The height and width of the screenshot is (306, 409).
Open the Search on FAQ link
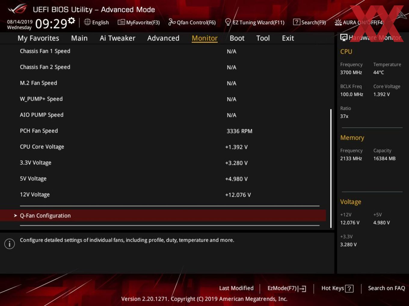pyautogui.click(x=386, y=288)
